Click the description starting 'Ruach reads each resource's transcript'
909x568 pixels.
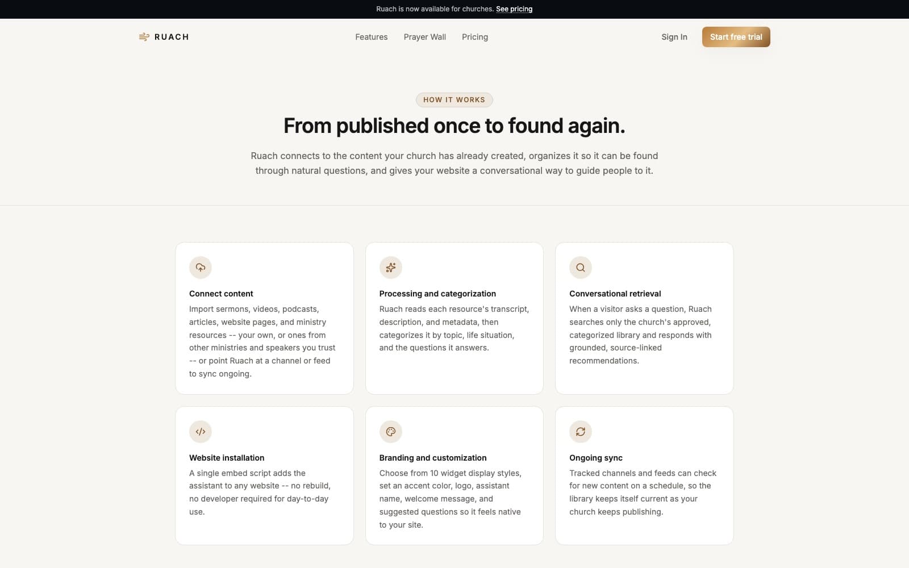pyautogui.click(x=454, y=328)
